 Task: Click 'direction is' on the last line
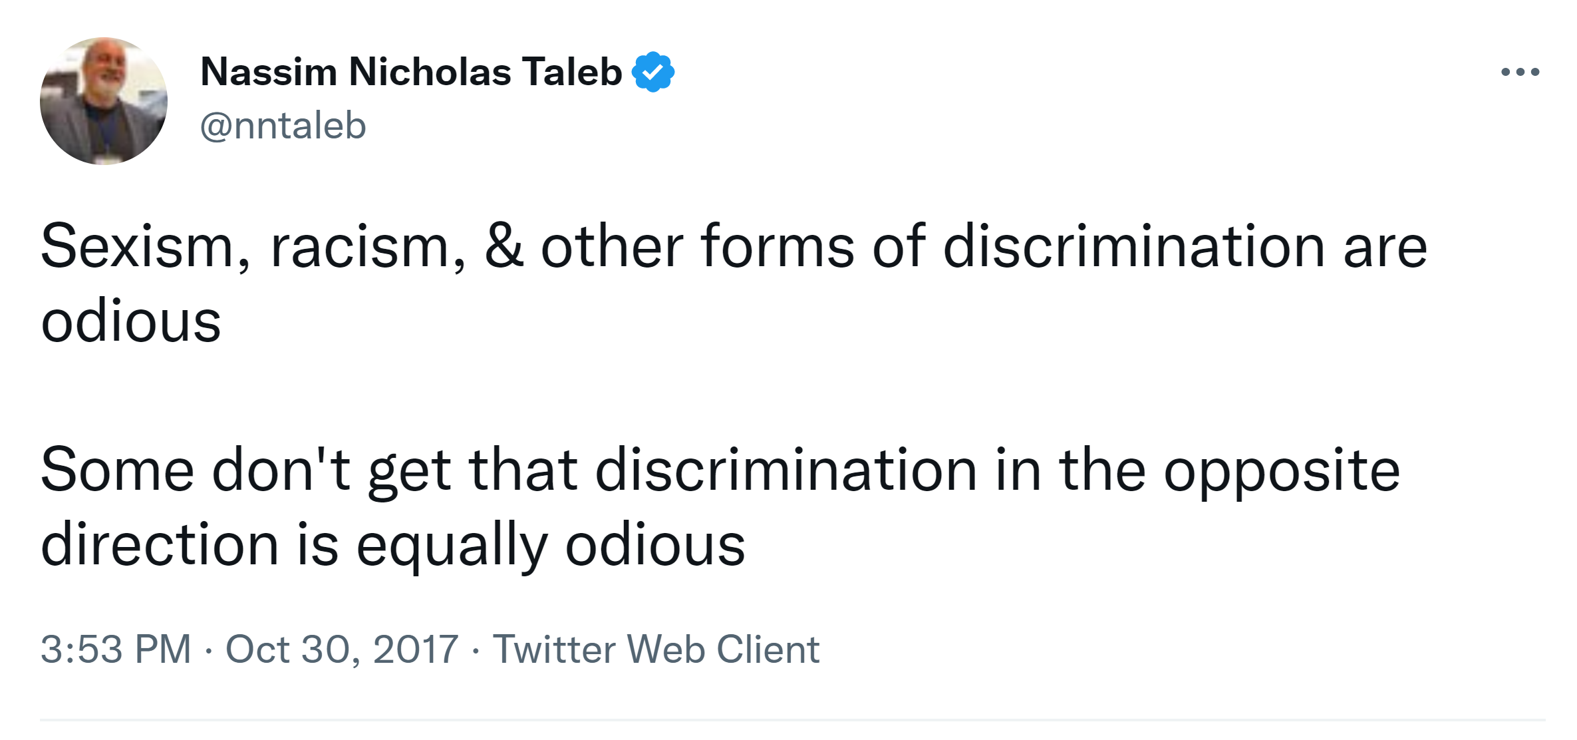pos(190,545)
